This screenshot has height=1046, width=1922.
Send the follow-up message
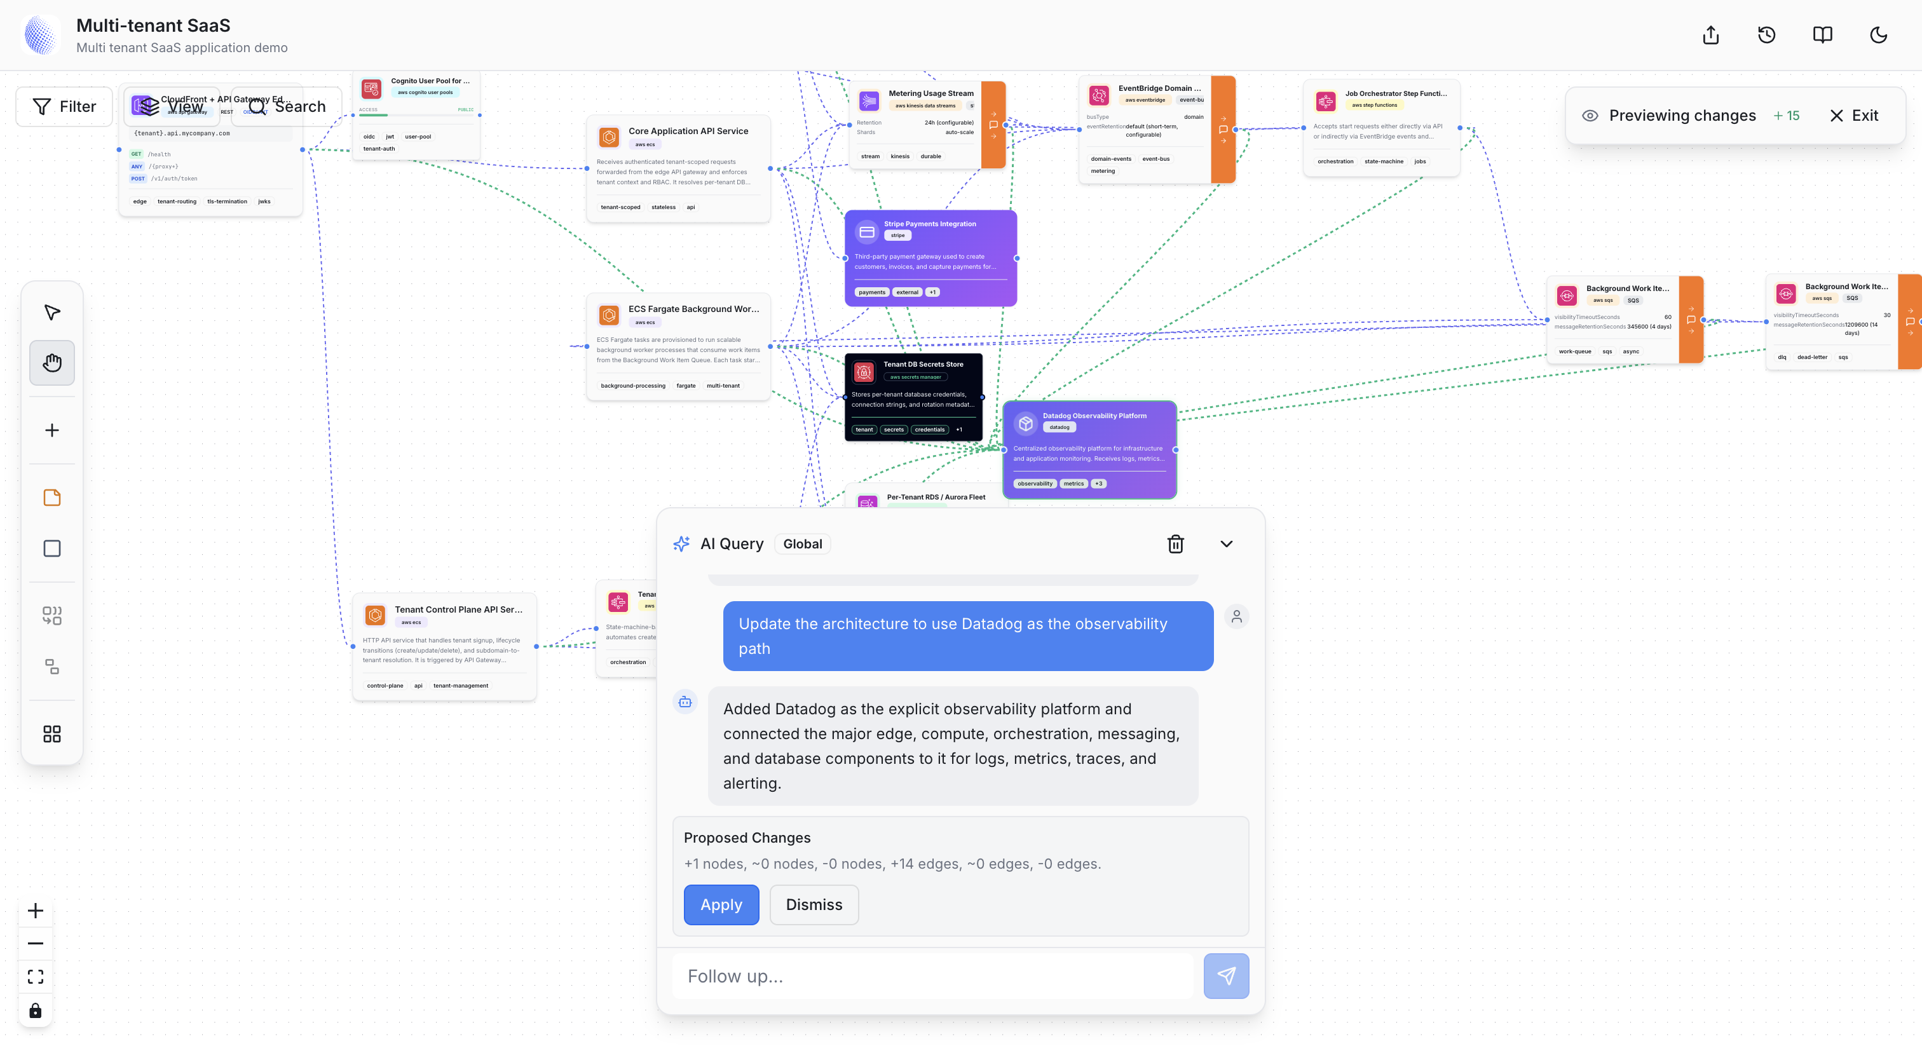(1226, 976)
